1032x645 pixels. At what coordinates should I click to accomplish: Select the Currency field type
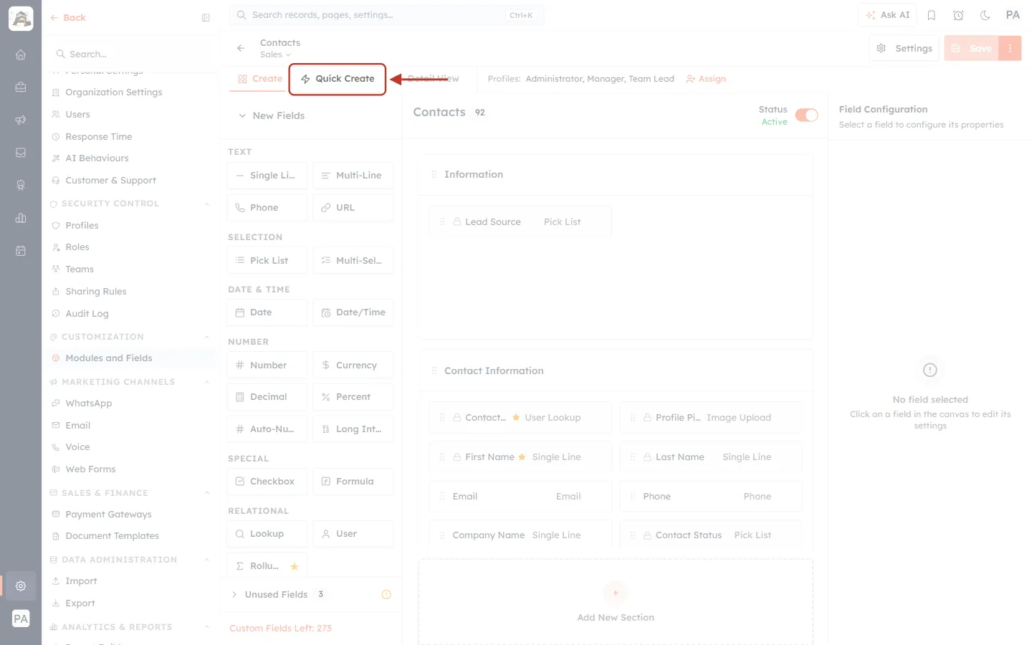click(x=353, y=365)
